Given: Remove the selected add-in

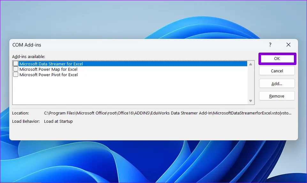Looking at the screenshot, I should coord(277,96).
